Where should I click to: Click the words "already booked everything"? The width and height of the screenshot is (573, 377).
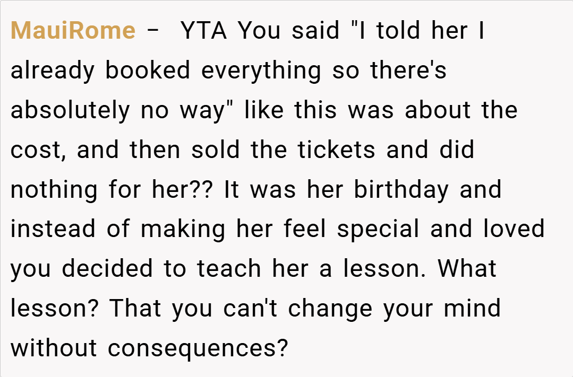[166, 71]
